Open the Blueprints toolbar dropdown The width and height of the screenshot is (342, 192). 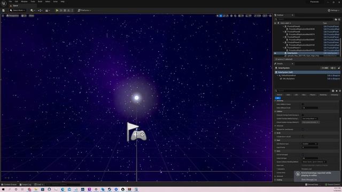[40, 11]
